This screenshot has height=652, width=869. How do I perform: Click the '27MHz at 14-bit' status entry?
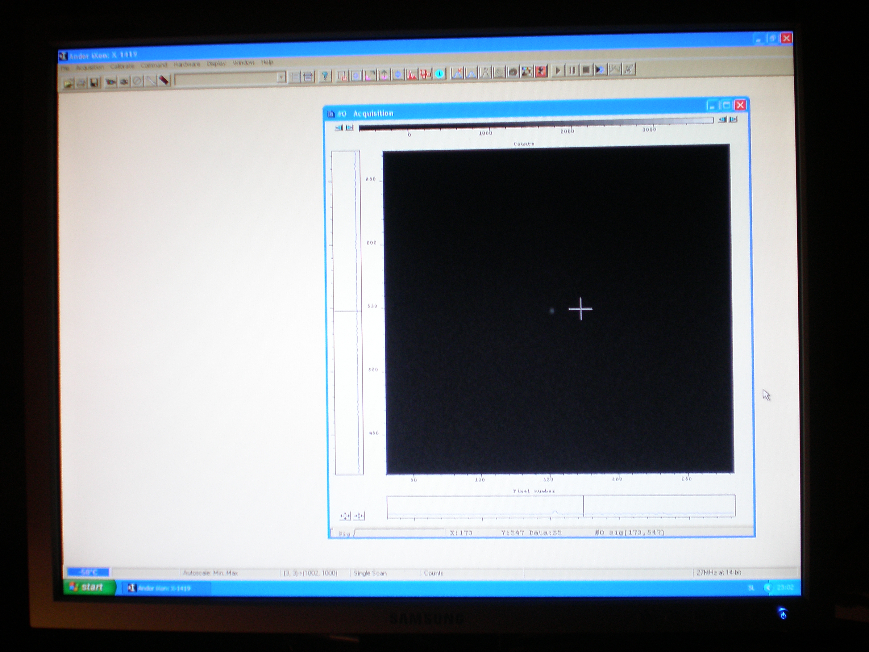click(x=719, y=573)
